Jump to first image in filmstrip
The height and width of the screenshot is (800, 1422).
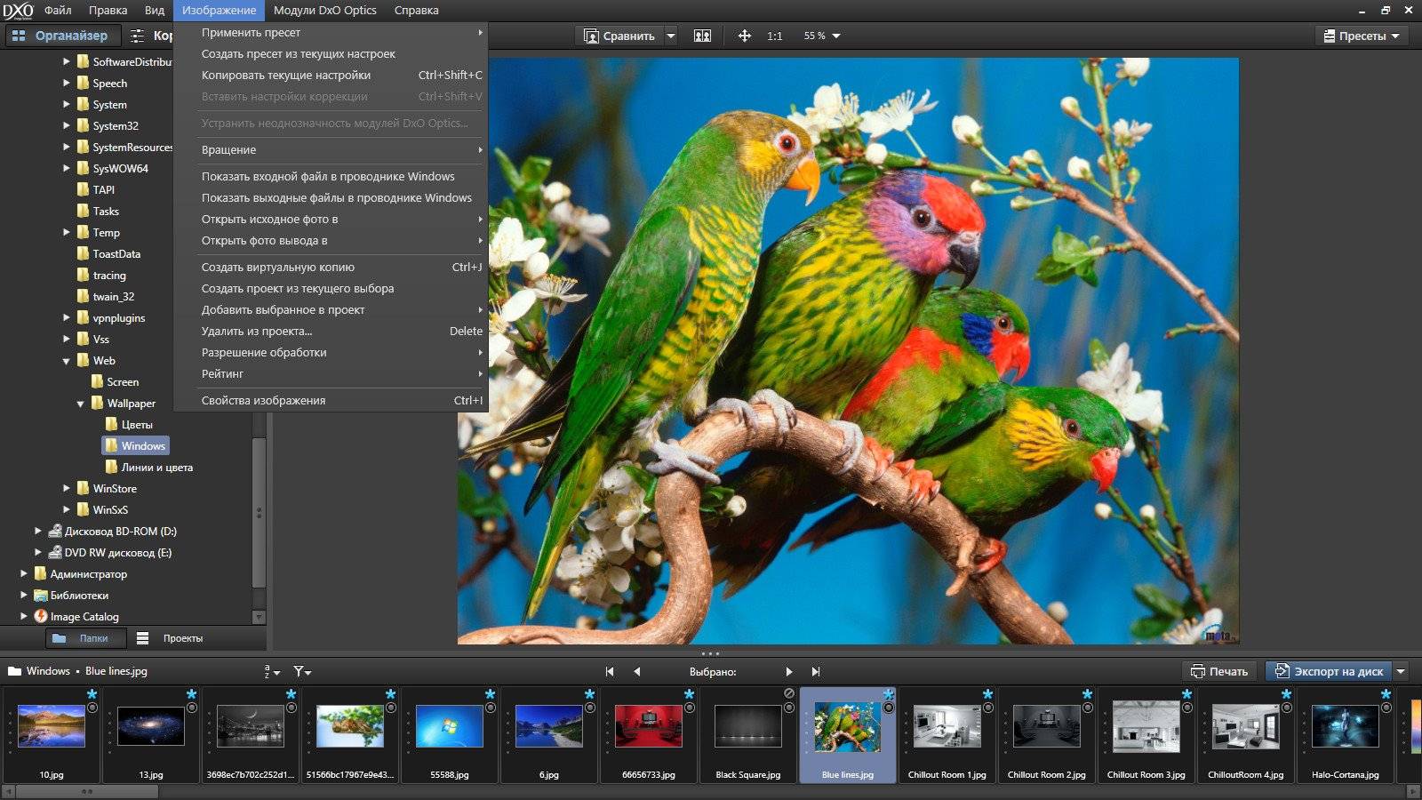point(610,672)
